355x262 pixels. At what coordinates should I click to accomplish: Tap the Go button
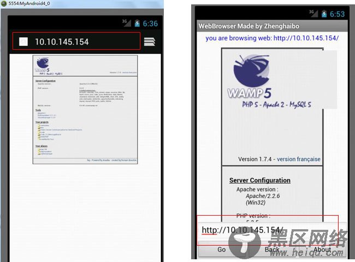click(221, 249)
